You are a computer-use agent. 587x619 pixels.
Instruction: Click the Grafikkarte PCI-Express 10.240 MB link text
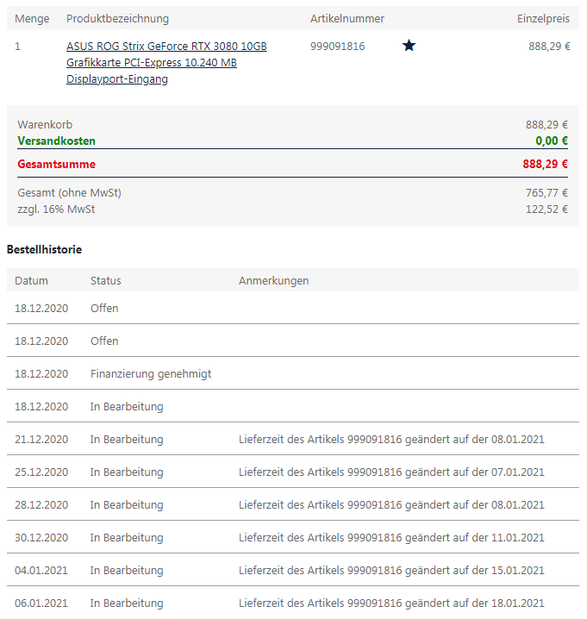[x=151, y=63]
